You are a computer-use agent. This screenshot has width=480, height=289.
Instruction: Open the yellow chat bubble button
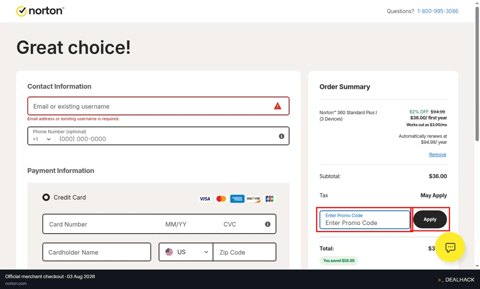[x=450, y=247]
